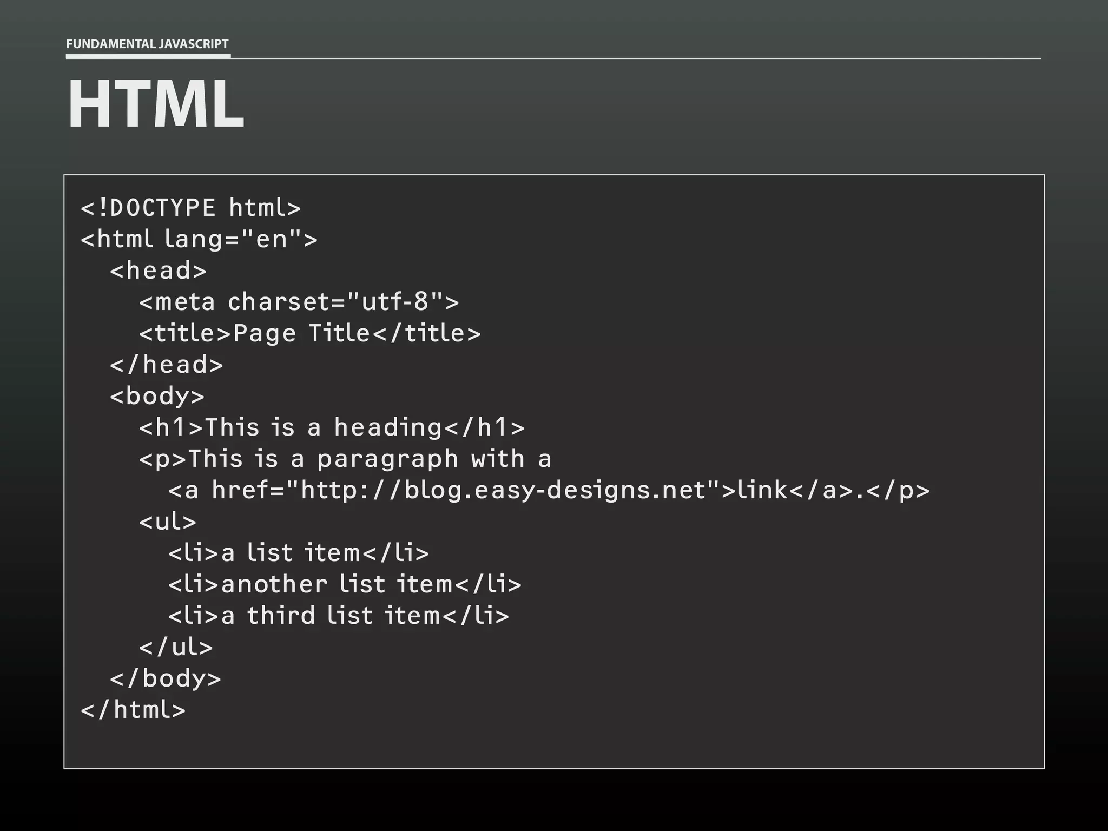Select the opening body tag
The width and height of the screenshot is (1108, 831).
(x=157, y=396)
